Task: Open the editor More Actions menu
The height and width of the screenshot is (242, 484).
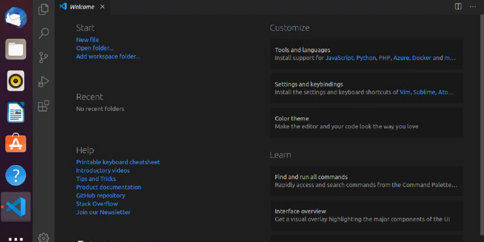Action: point(473,6)
